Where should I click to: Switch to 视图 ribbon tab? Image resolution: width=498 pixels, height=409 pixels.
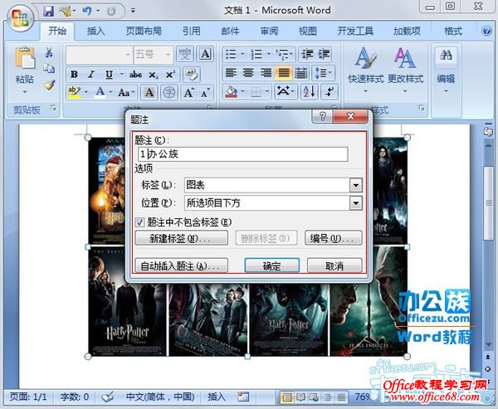pyautogui.click(x=307, y=32)
